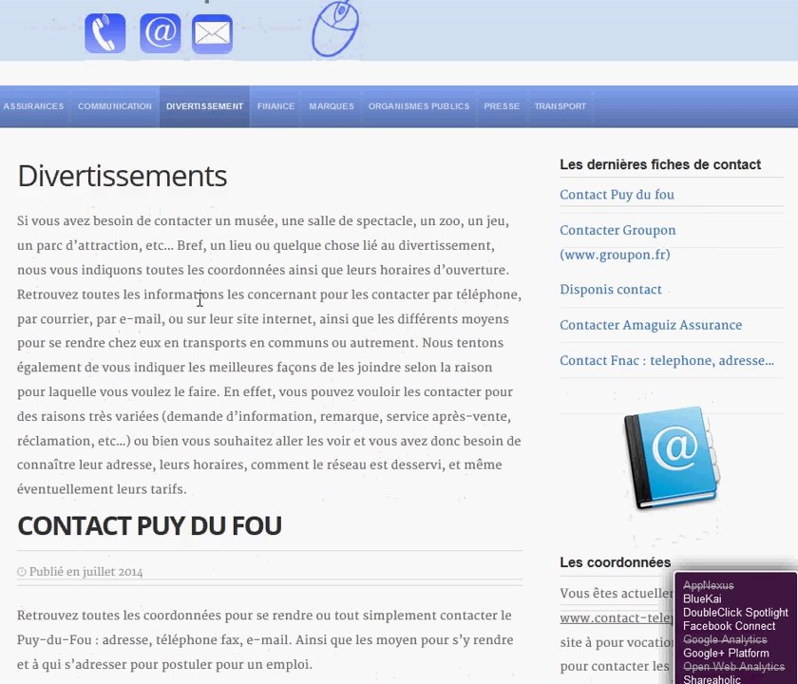Select BlueKai in the tracker popup
The image size is (798, 684).
702,599
